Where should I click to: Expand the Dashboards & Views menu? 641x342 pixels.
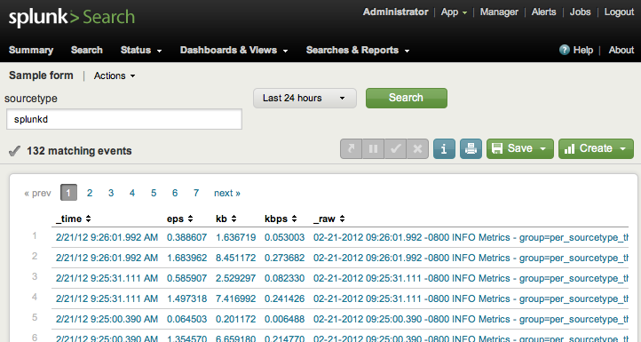click(x=233, y=51)
